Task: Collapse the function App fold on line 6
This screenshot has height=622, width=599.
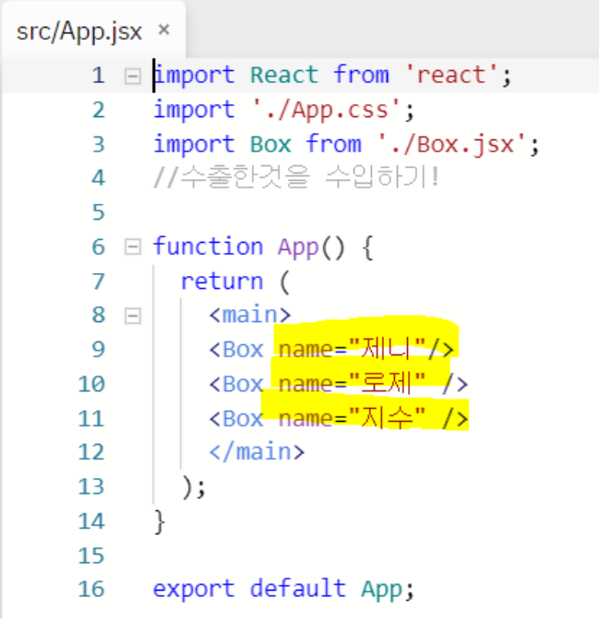Action: pyautogui.click(x=133, y=247)
